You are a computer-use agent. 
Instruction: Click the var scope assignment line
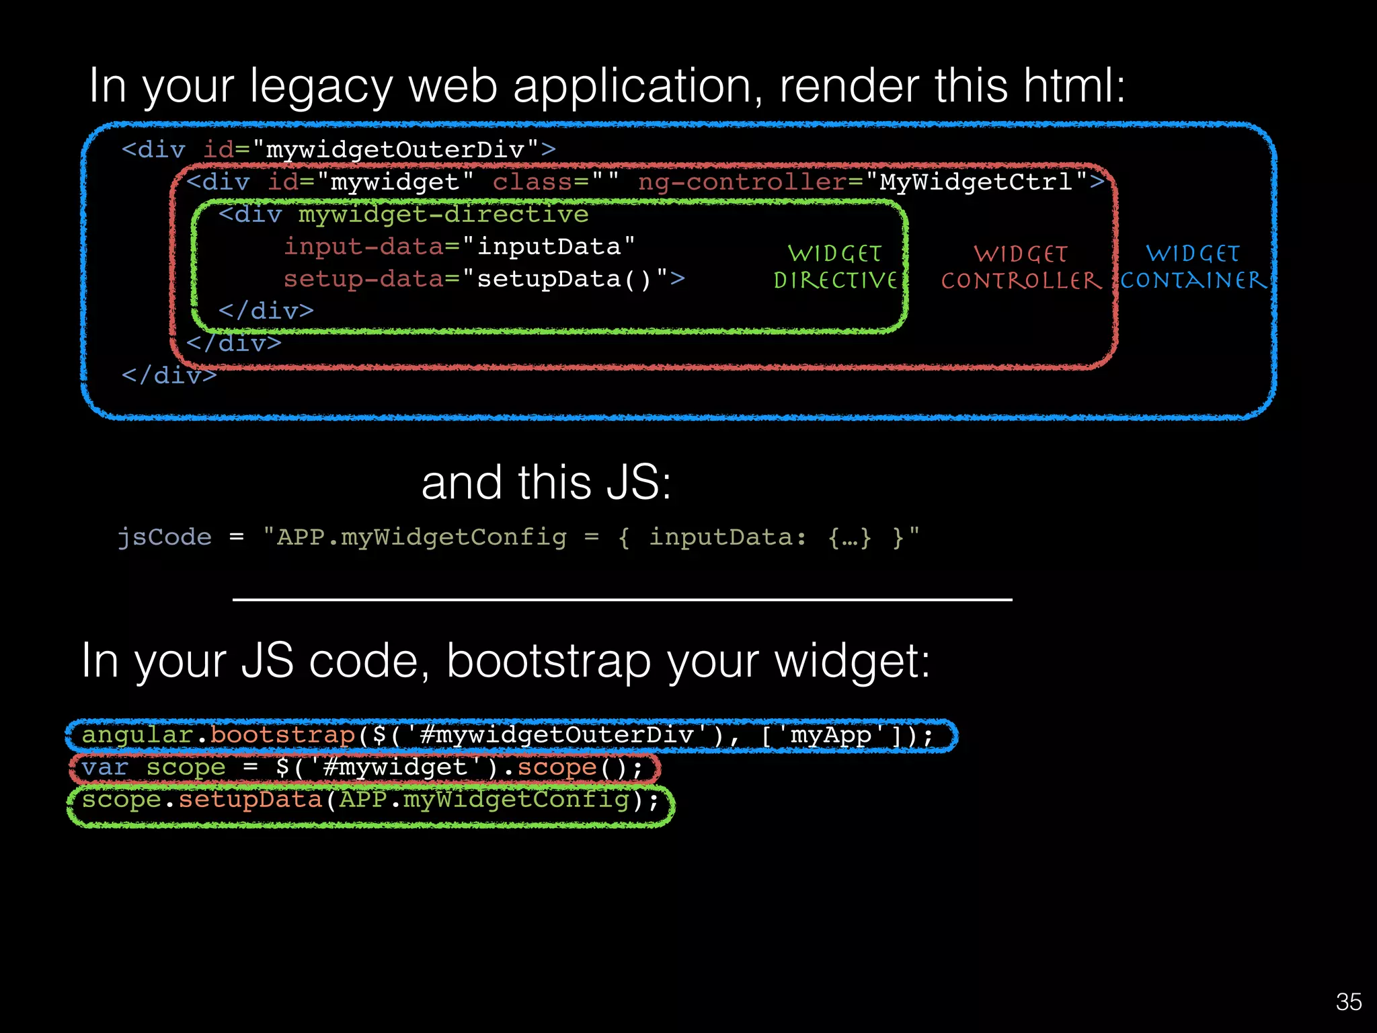362,767
